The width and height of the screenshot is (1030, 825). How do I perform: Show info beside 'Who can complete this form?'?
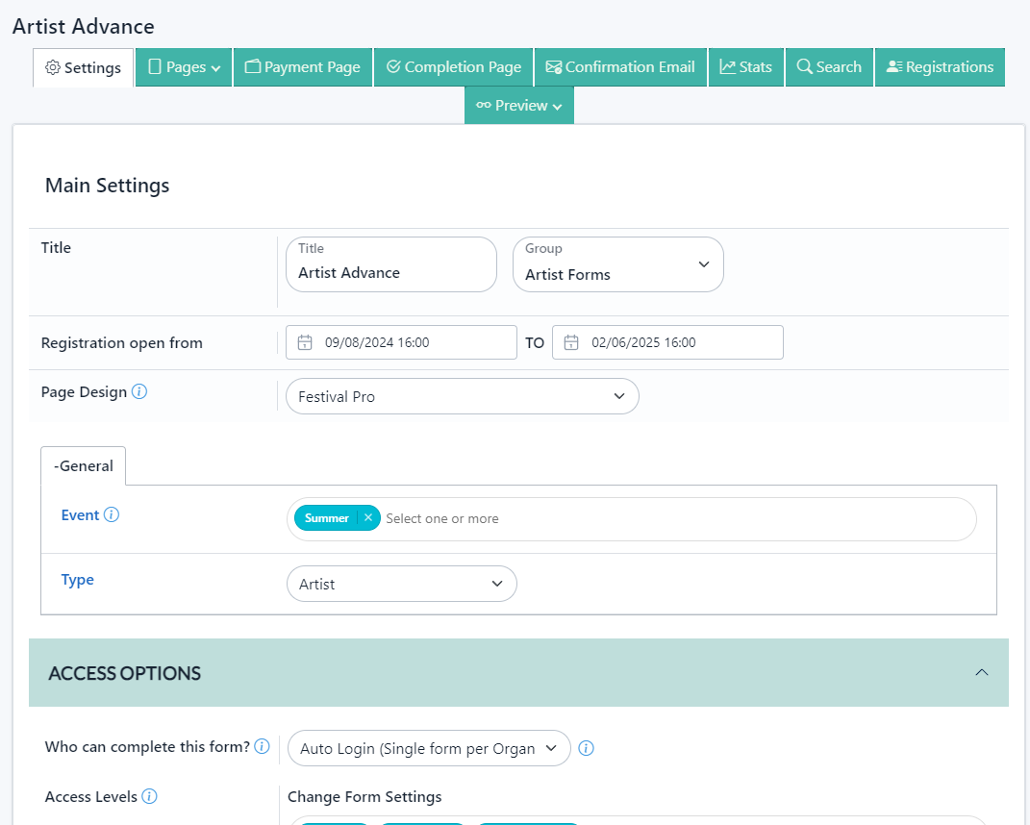262,746
